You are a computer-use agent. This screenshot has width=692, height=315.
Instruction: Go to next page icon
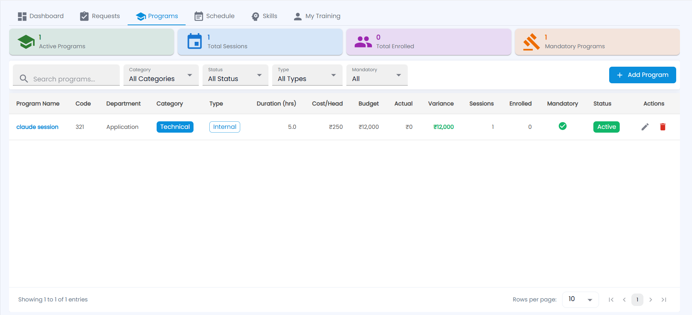[651, 300]
